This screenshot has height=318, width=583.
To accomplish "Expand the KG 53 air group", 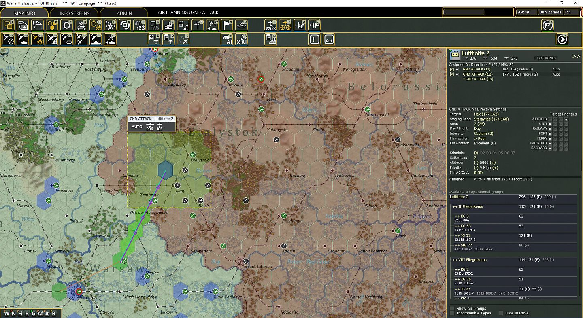I will click(x=457, y=226).
